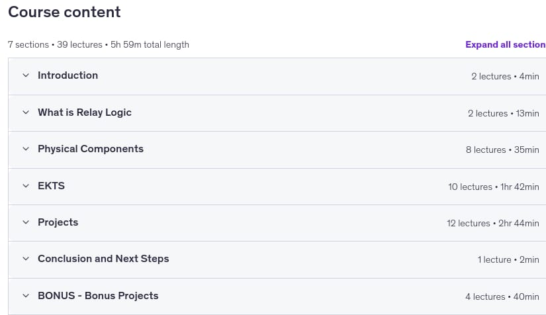Click the EKTS section title
This screenshot has width=546, height=315.
click(51, 185)
